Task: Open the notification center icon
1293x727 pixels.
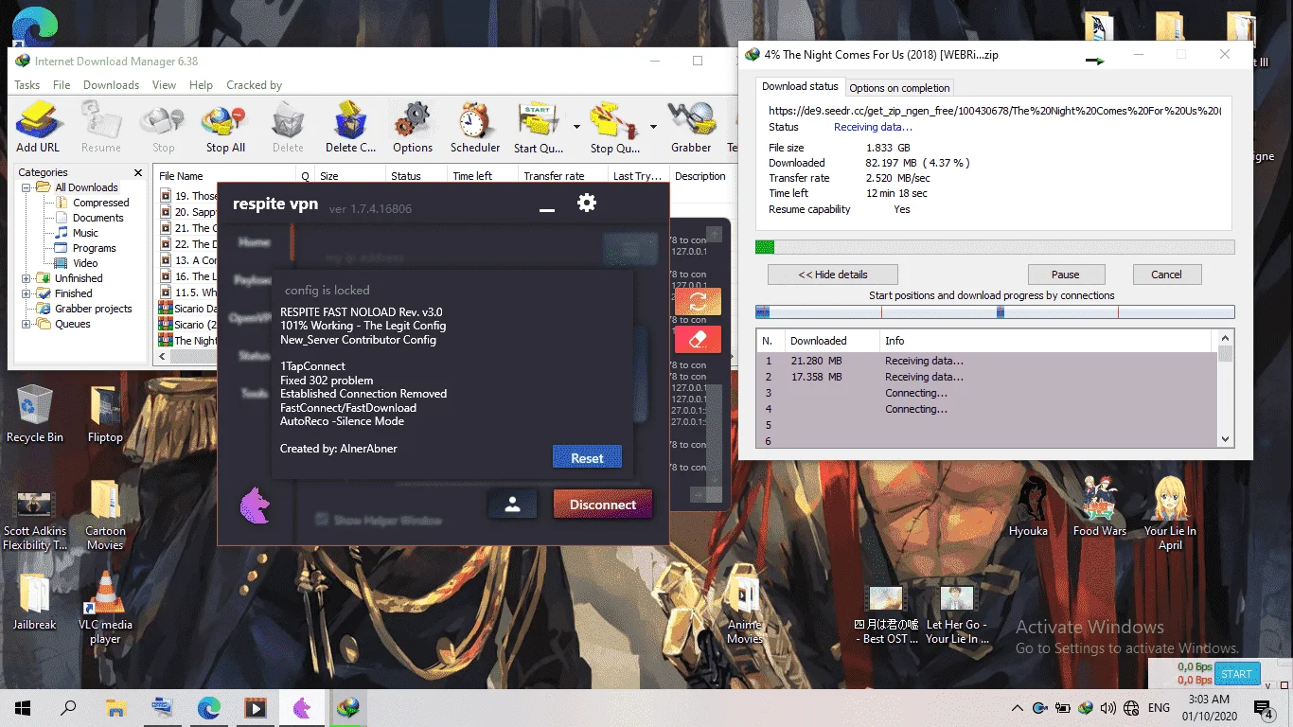Action: point(1264,707)
